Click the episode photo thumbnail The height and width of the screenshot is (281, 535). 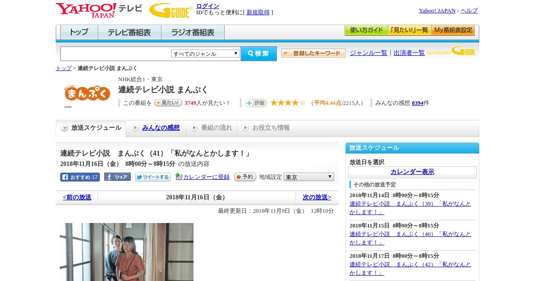click(127, 252)
